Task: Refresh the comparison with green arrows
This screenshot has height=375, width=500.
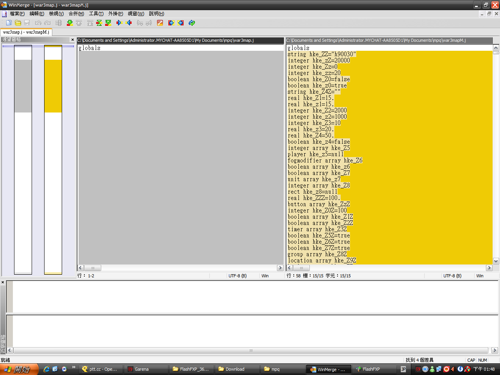Action: [192, 23]
